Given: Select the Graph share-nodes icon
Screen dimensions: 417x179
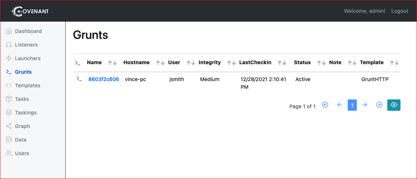Looking at the screenshot, I should pos(9,126).
